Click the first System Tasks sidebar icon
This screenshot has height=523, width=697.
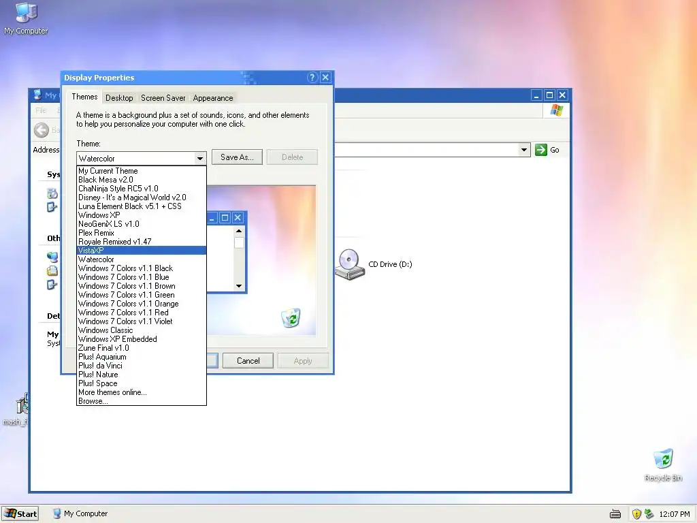(x=52, y=193)
